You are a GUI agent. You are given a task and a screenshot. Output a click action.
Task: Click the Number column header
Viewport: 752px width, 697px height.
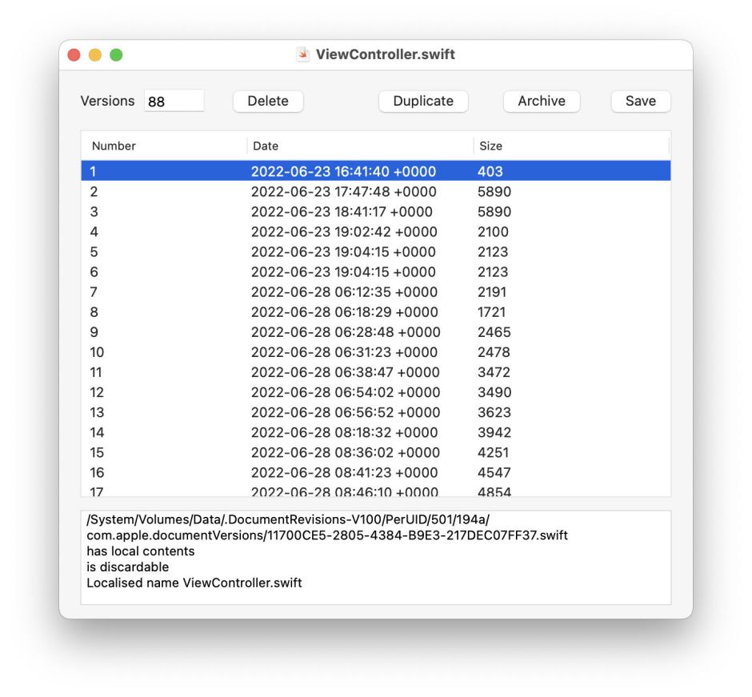(113, 146)
